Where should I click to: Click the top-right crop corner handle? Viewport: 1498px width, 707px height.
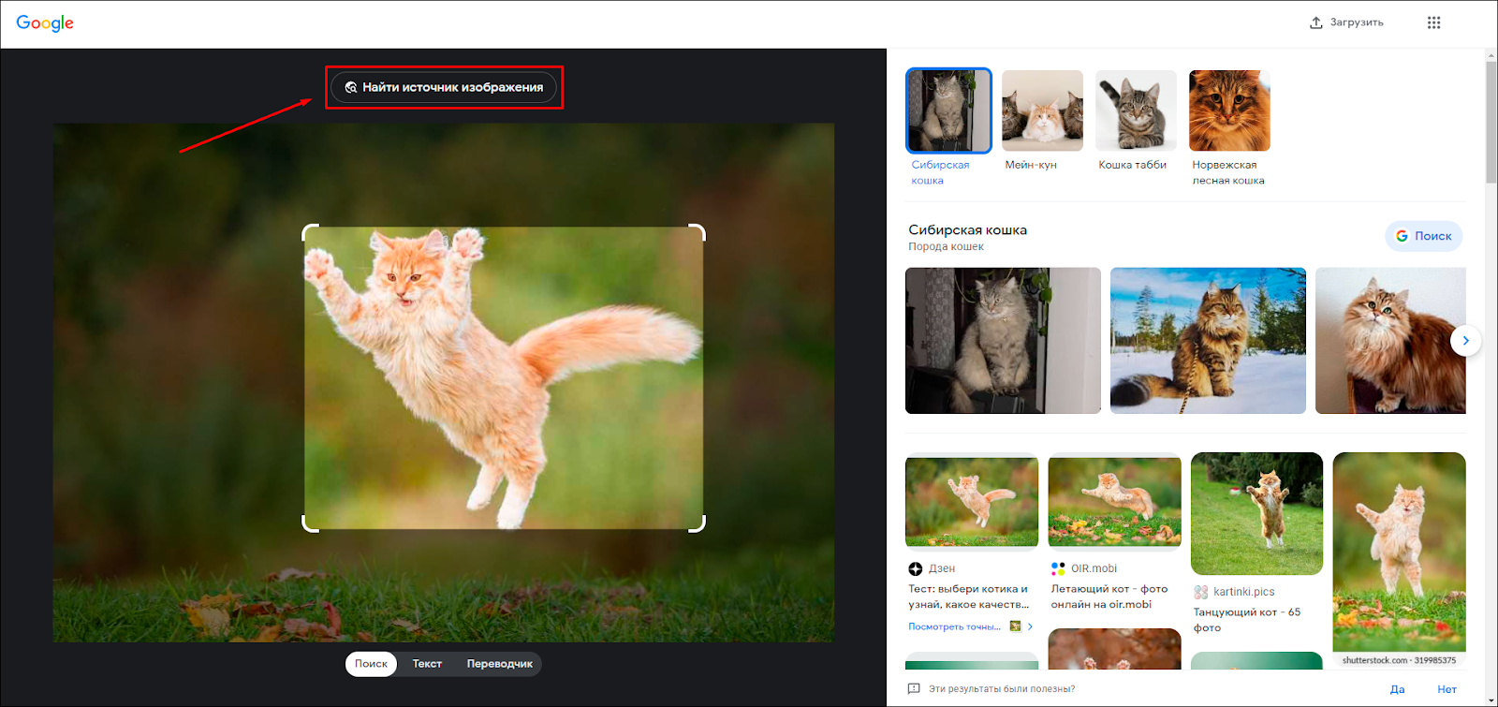698,231
